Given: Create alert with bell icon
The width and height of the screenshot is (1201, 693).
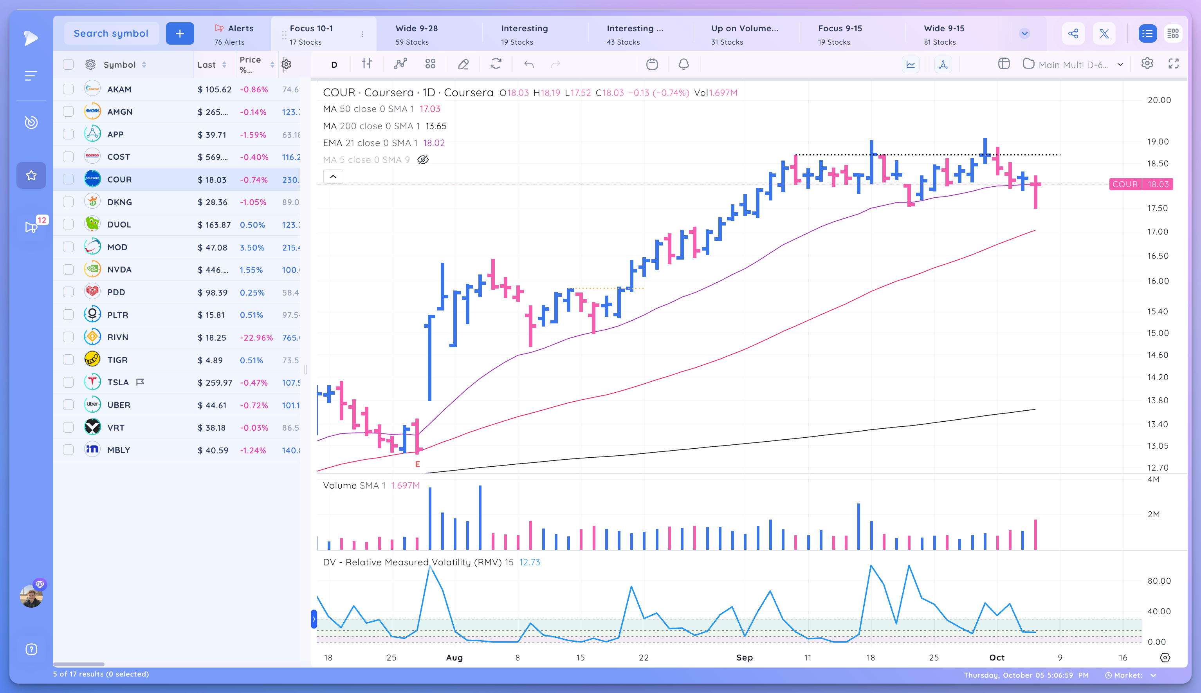Looking at the screenshot, I should click(684, 64).
